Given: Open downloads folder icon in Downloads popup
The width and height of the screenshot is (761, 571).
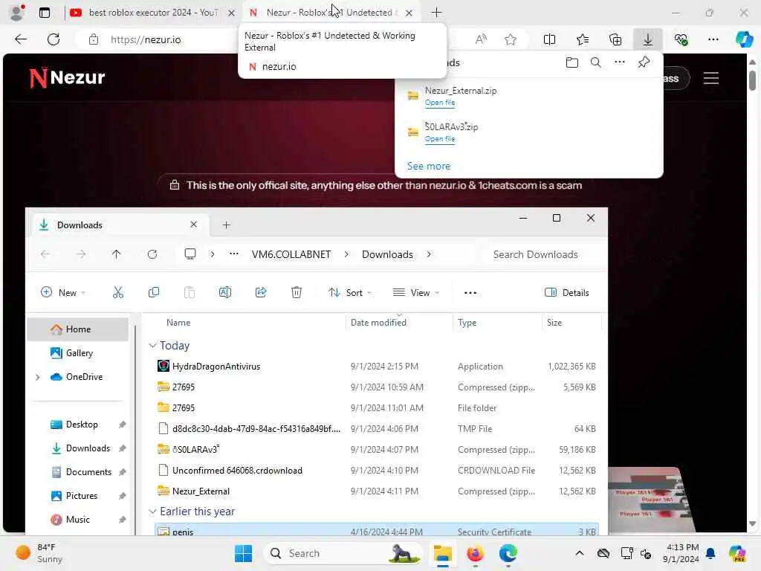Looking at the screenshot, I should click(x=572, y=62).
